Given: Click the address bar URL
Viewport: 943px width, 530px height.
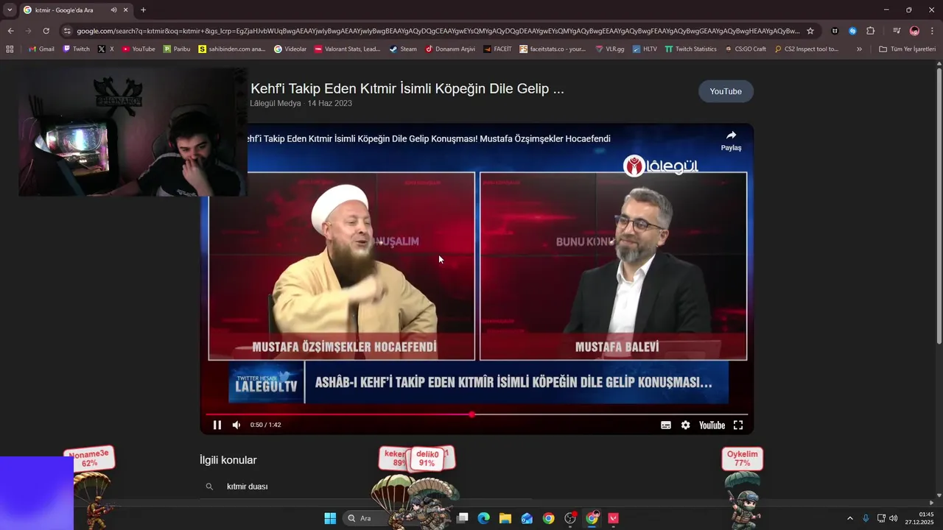Looking at the screenshot, I should click(x=438, y=31).
